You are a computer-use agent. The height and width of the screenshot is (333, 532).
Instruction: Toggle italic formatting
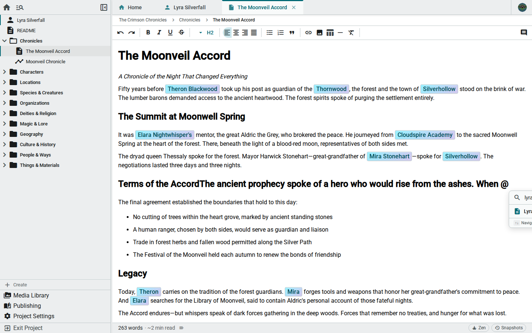(x=159, y=33)
